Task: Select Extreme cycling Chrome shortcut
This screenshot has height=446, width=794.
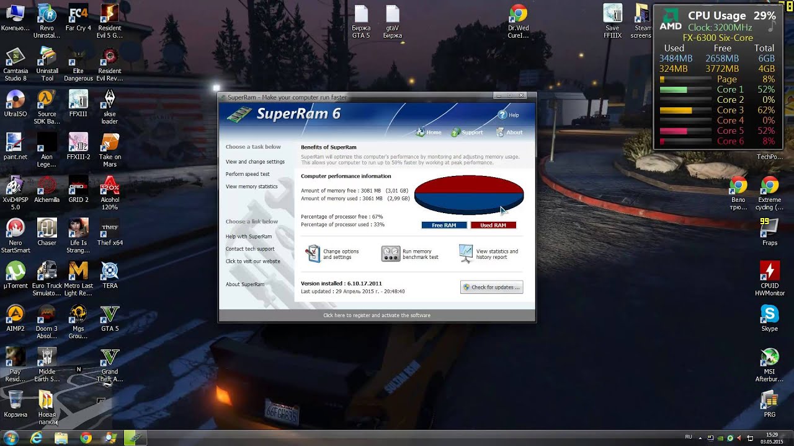Action: [x=769, y=193]
